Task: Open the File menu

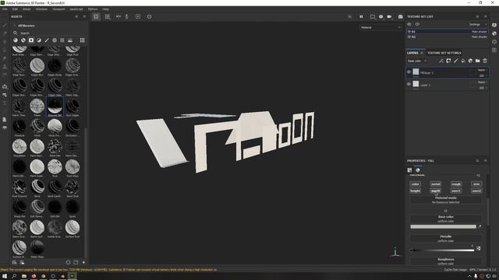Action: 5,9
